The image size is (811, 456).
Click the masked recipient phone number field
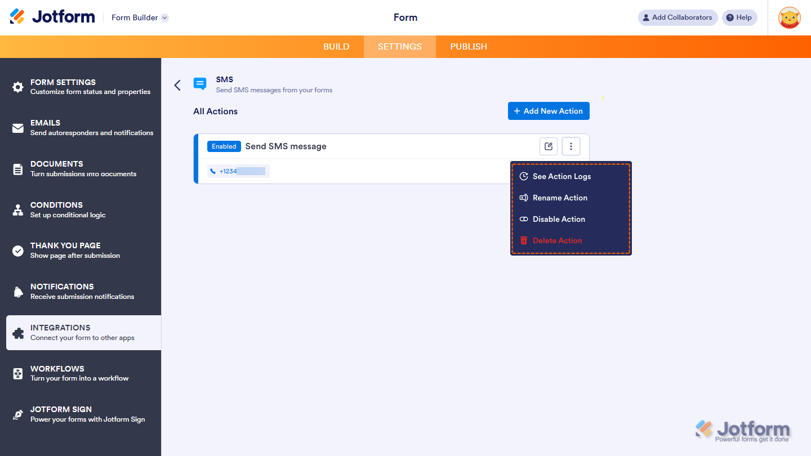tap(238, 171)
